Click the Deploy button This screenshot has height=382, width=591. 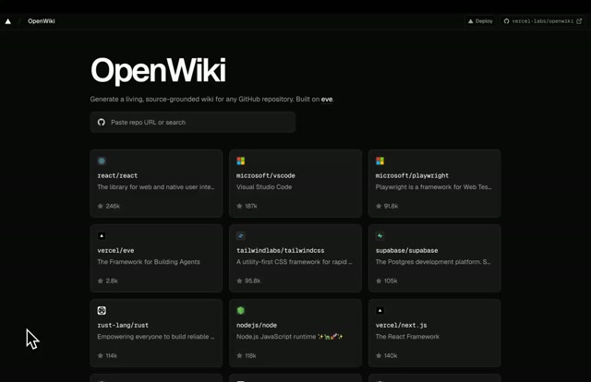480,21
